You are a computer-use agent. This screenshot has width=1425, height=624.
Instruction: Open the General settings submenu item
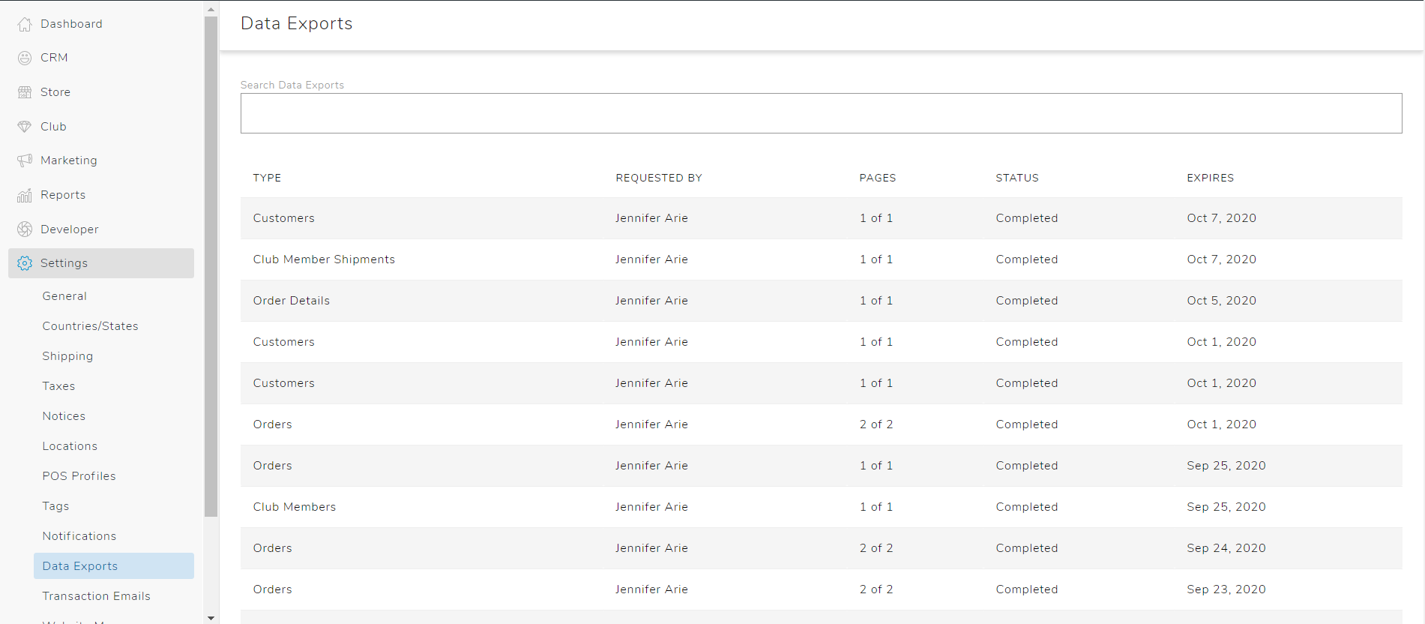[64, 296]
